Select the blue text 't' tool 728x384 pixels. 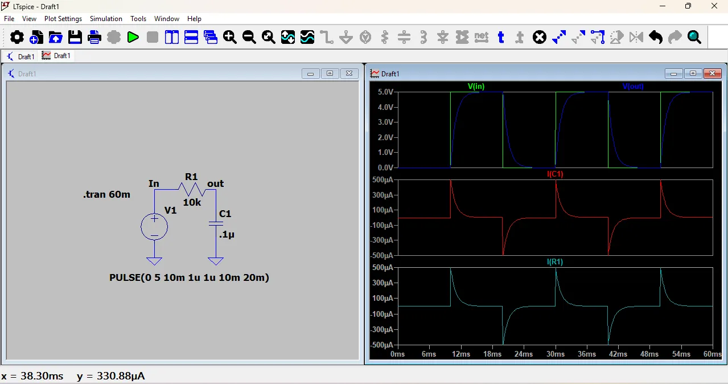501,38
